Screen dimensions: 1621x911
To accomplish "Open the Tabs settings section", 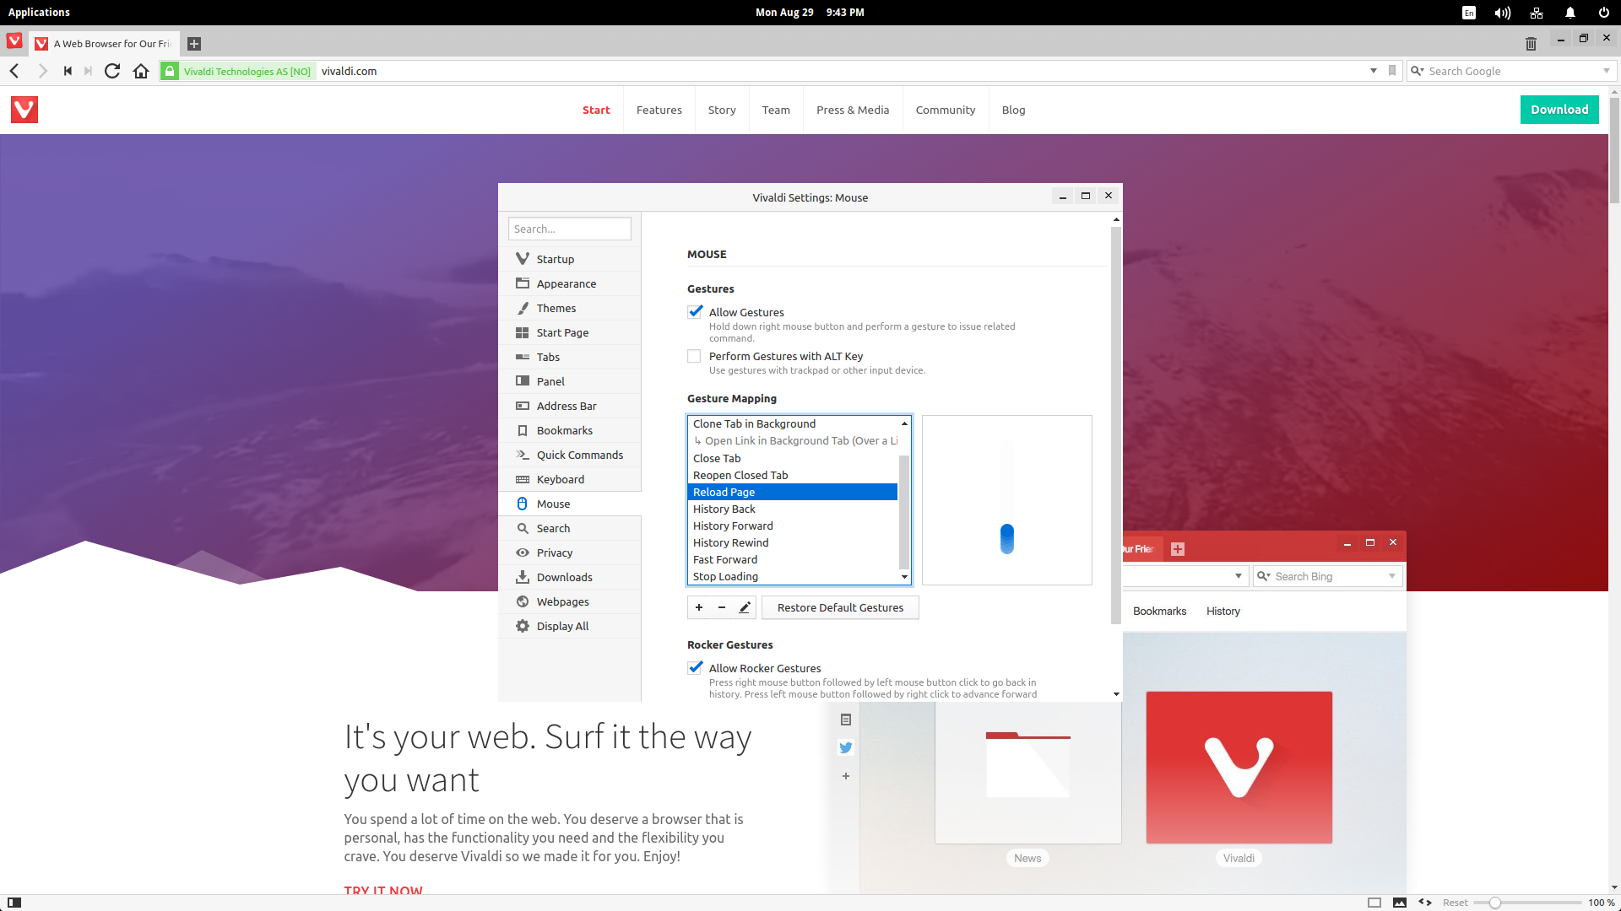I will (570, 357).
